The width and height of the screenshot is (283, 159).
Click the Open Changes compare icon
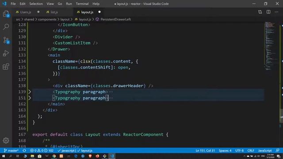[x=260, y=12]
